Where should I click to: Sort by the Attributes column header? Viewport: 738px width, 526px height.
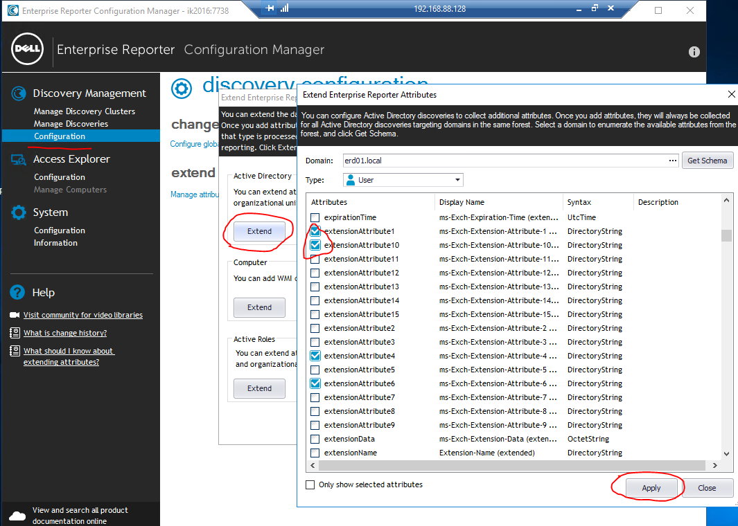[371, 202]
